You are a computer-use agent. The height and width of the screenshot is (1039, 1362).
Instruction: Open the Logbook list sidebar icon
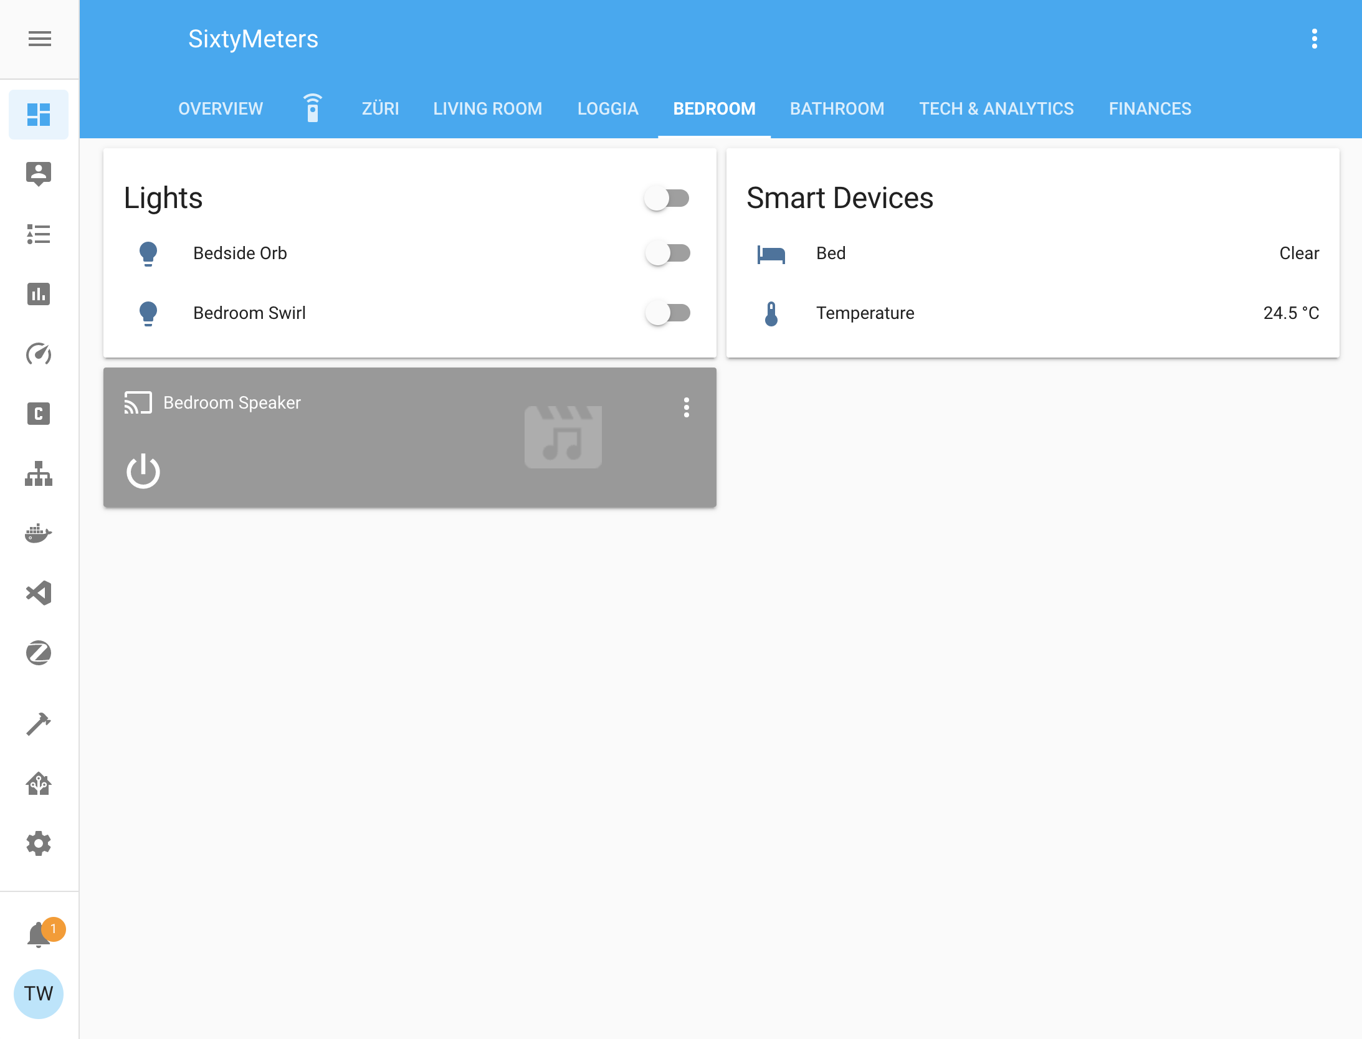(39, 234)
